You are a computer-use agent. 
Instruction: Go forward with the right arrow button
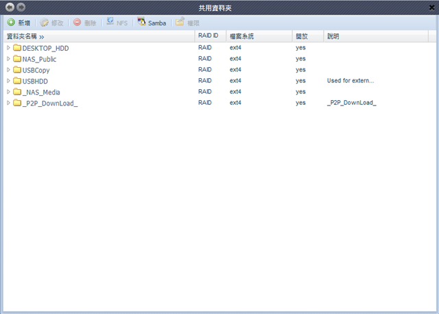coord(21,7)
